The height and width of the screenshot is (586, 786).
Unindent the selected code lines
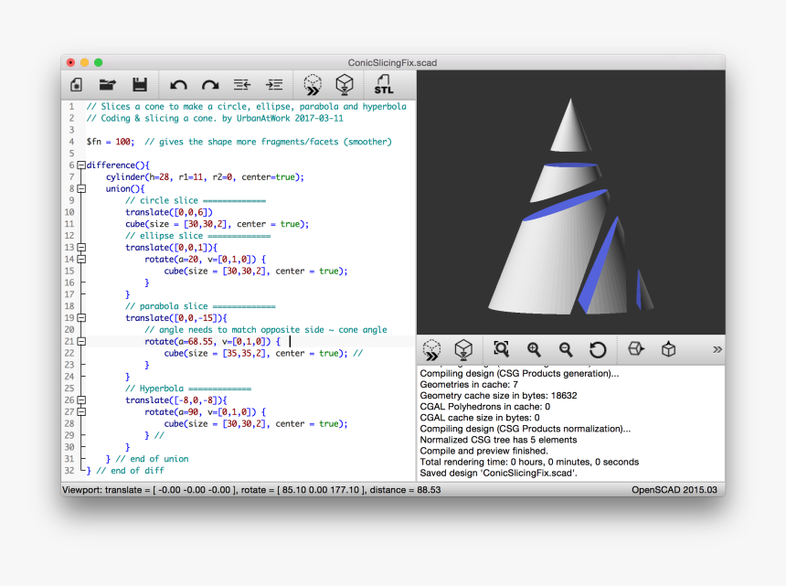(x=240, y=84)
